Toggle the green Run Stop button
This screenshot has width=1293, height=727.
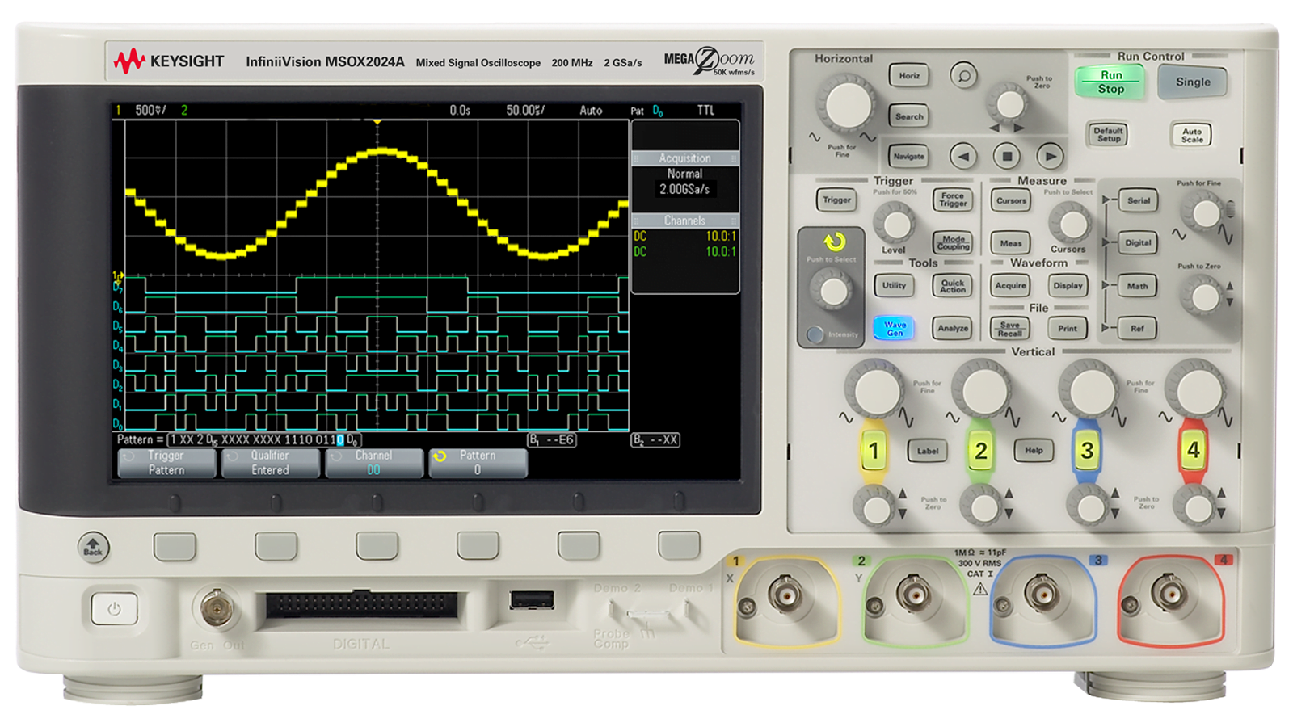click(1110, 82)
